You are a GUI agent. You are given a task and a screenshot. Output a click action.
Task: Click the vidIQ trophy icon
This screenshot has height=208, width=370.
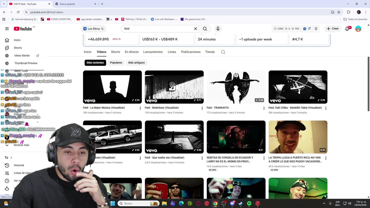click(x=316, y=29)
